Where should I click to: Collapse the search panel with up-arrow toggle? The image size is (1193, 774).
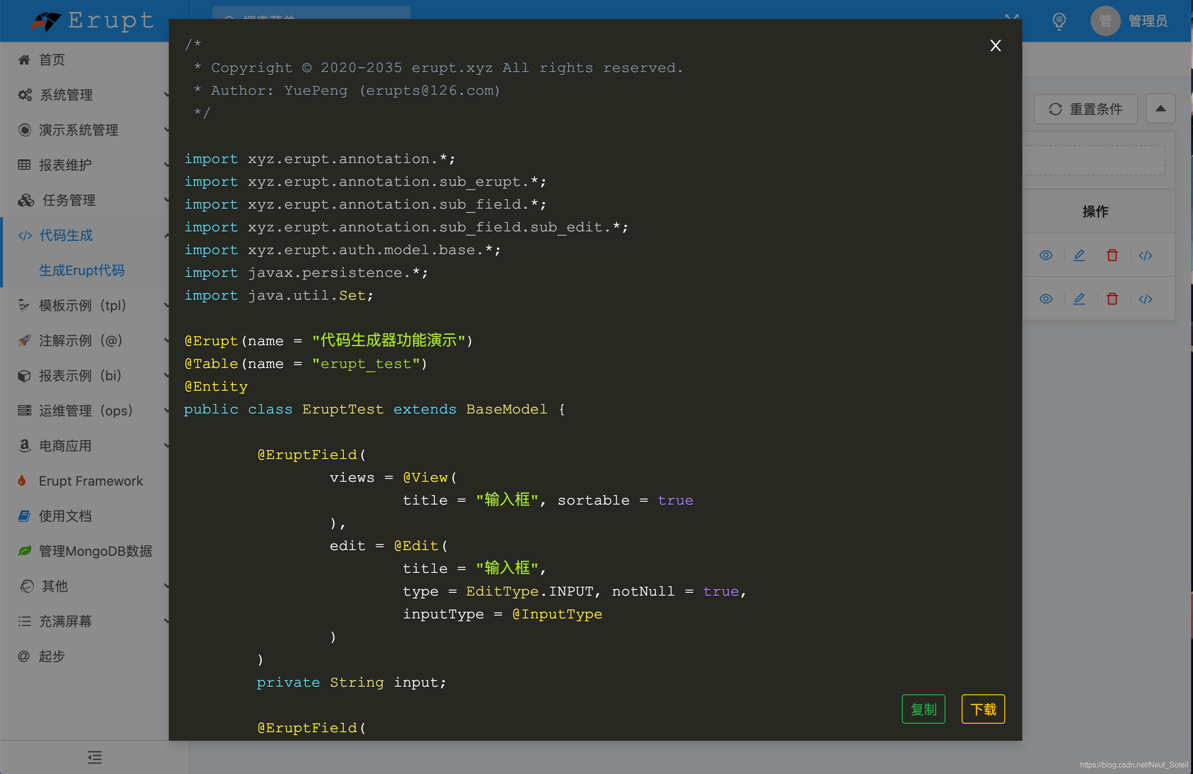point(1160,108)
